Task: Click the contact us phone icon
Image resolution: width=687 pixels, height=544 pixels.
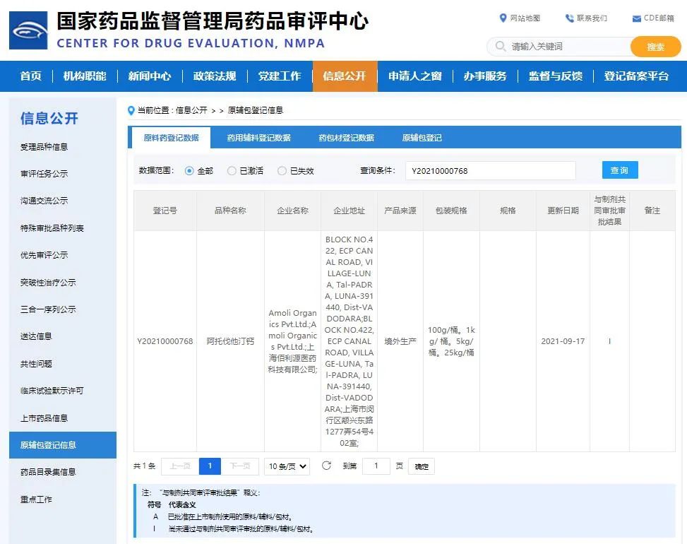Action: point(569,18)
